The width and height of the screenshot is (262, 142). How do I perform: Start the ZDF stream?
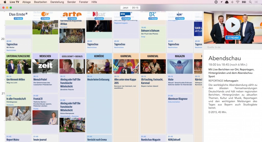click(x=45, y=18)
